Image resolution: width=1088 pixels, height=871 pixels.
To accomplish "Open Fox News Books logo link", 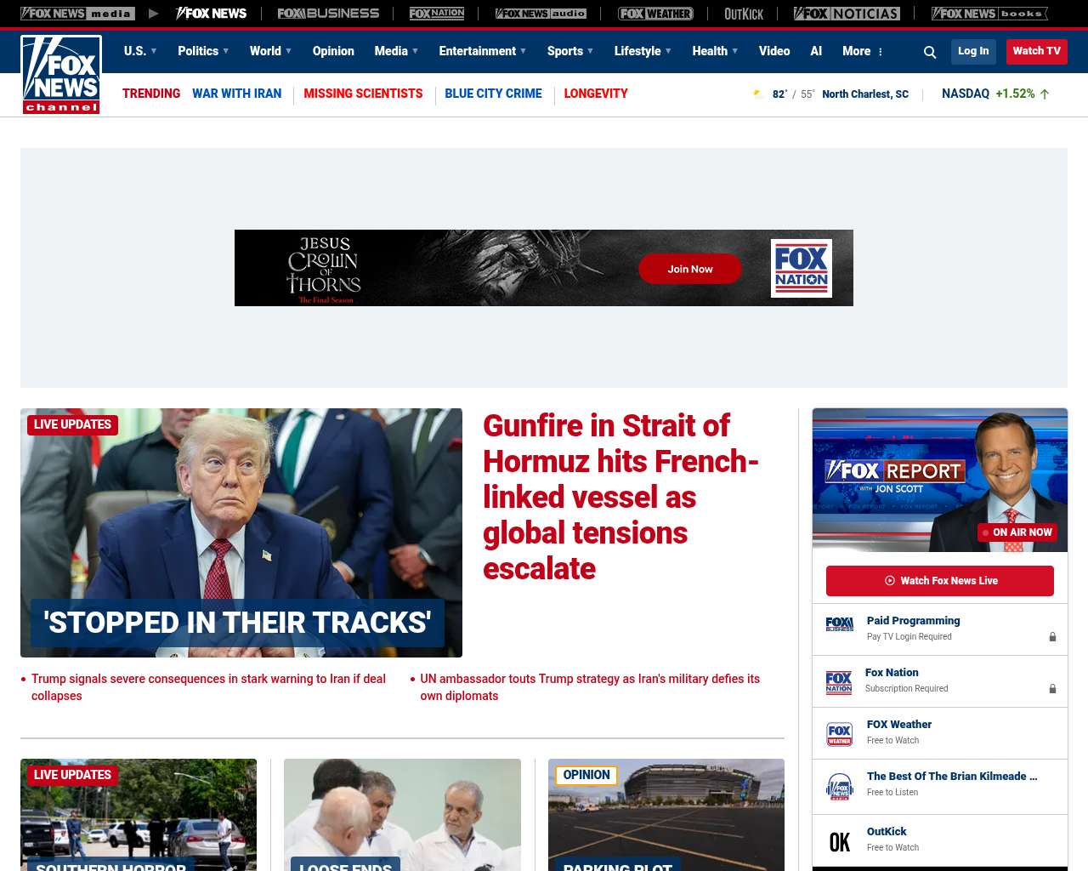I will [x=989, y=14].
